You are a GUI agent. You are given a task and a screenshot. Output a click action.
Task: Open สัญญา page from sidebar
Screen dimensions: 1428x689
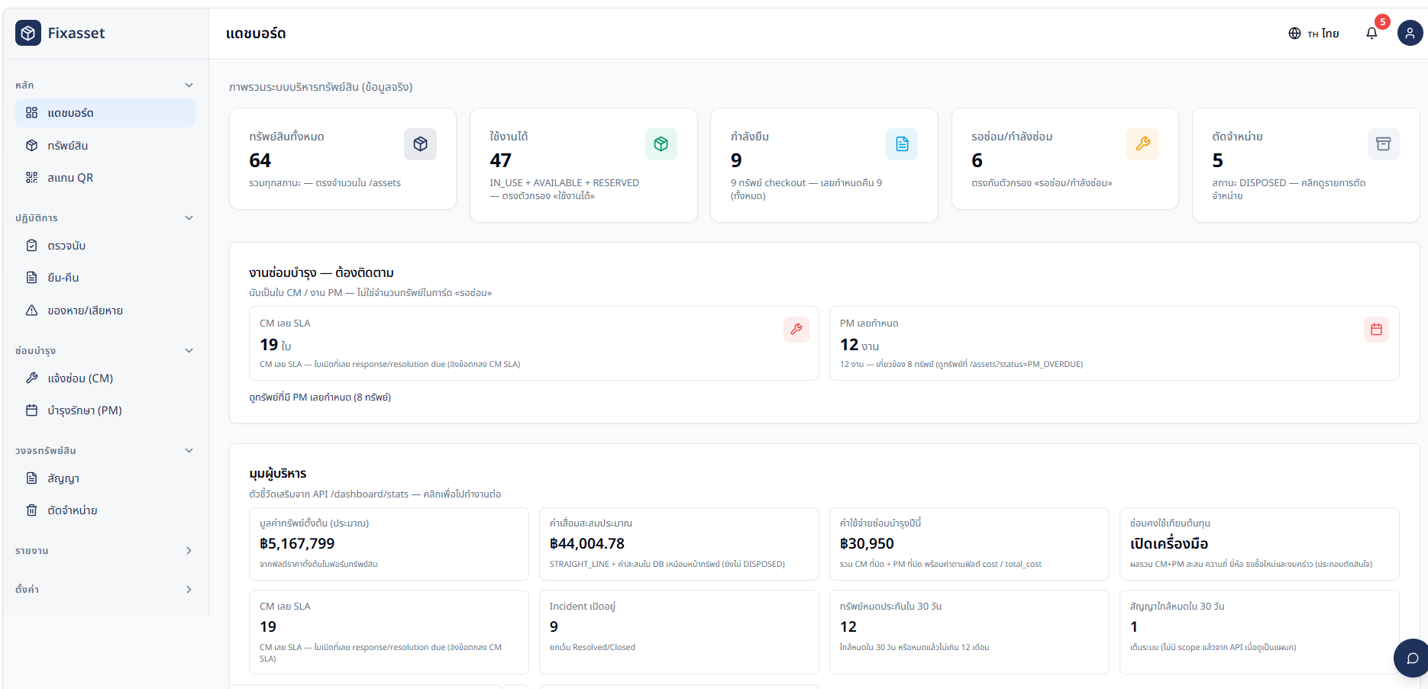tap(105, 478)
